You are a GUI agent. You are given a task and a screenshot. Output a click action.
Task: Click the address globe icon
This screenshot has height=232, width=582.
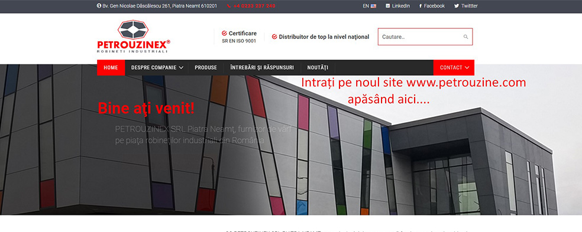coord(99,6)
